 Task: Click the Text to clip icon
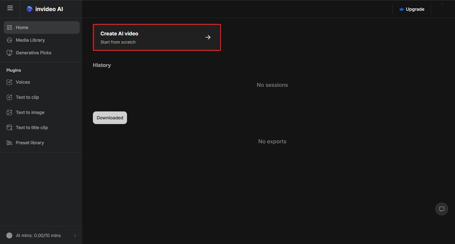pos(9,97)
